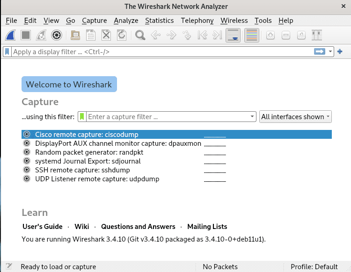Close the Wireshark window

click(344, 6)
